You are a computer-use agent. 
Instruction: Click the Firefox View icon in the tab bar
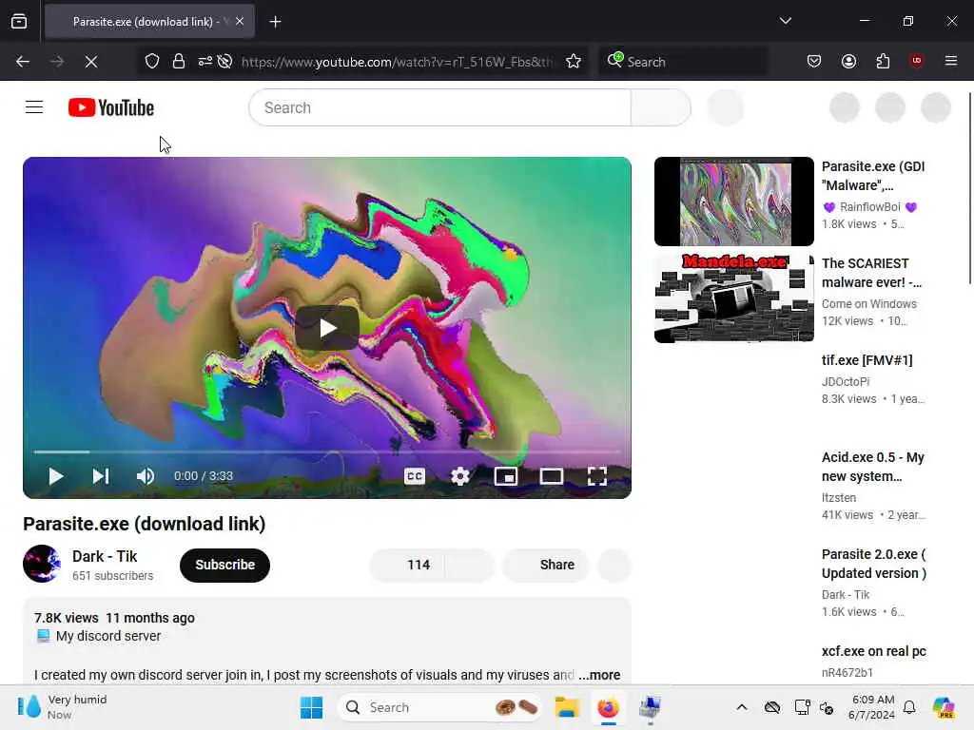[19, 22]
